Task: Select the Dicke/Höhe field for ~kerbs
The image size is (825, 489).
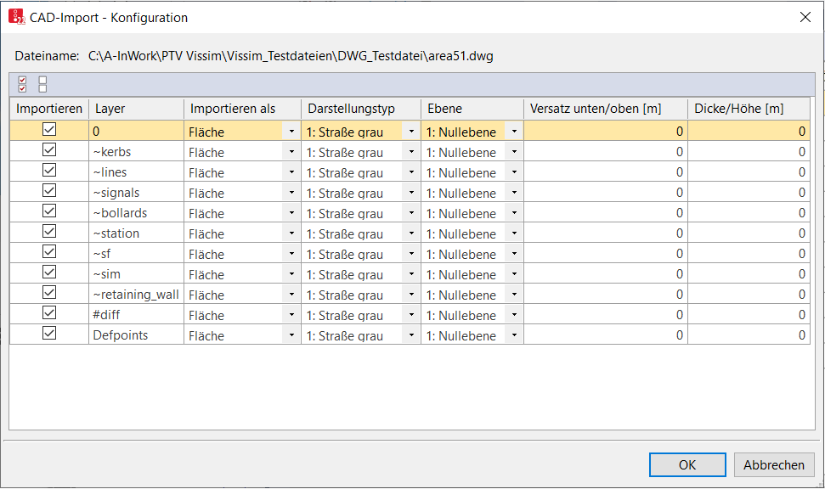Action: tap(749, 151)
